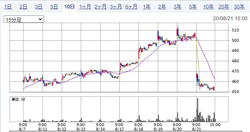The height and width of the screenshot is (132, 250).
Task: Switch chart range to 1年
Action: click(x=147, y=7)
